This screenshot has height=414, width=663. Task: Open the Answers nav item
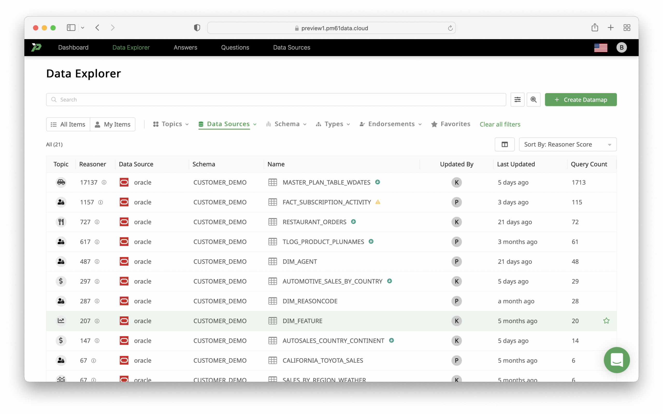pyautogui.click(x=185, y=48)
